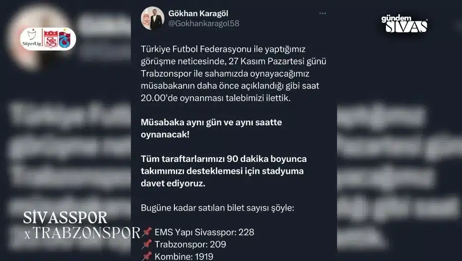Click the "Kombine: 1919" ticket text

pos(184,256)
